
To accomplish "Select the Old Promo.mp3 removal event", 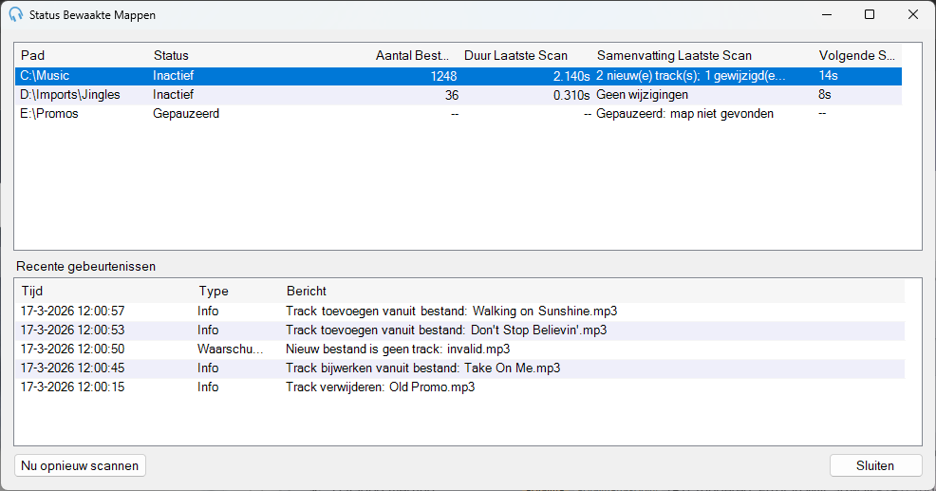I will point(459,387).
